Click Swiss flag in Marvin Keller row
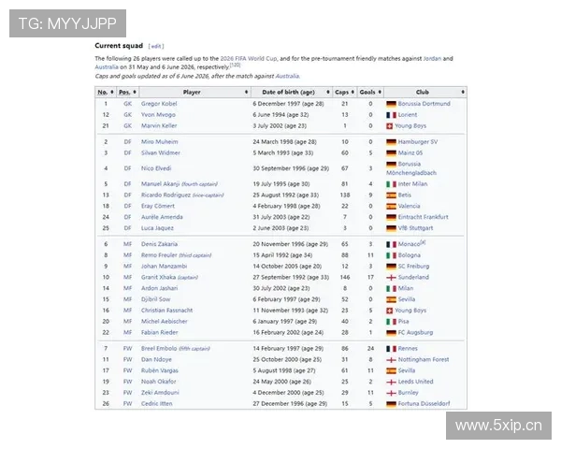Image resolution: width=561 pixels, height=449 pixels. tap(390, 126)
